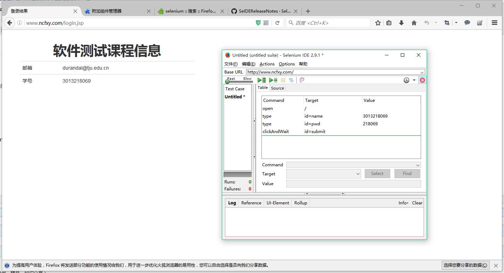Screen dimensions: 504x273
Task: Open the 文件(F) menu in Selenium IDE
Action: [231, 64]
